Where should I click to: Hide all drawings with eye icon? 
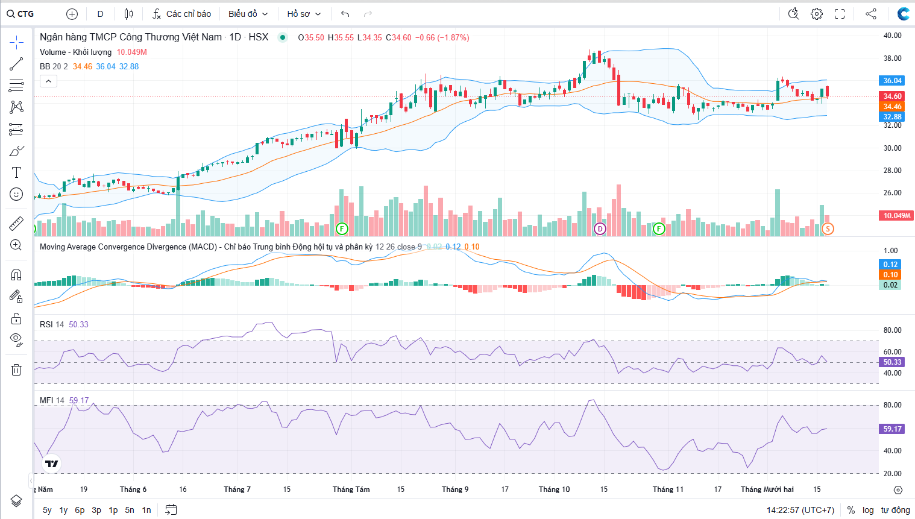[16, 339]
